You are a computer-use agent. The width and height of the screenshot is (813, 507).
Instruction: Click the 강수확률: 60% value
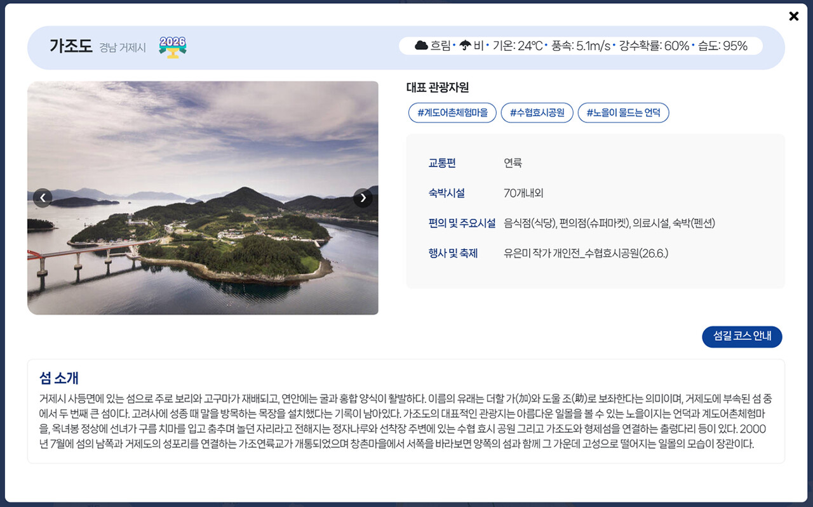(x=654, y=46)
